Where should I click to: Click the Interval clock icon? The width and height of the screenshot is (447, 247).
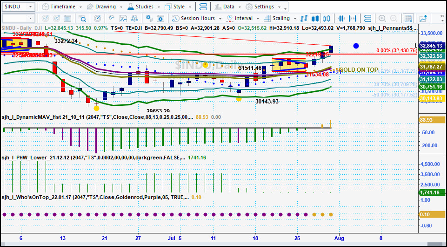click(229, 19)
